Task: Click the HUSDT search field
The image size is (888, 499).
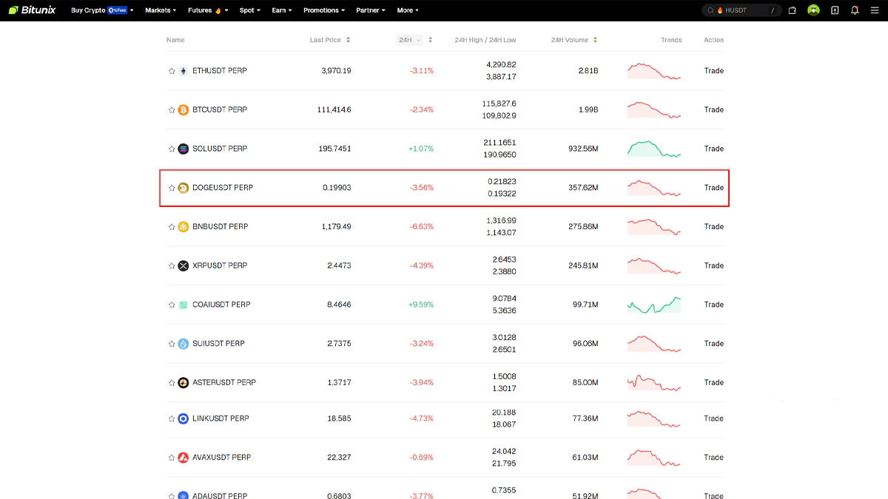Action: tap(744, 10)
